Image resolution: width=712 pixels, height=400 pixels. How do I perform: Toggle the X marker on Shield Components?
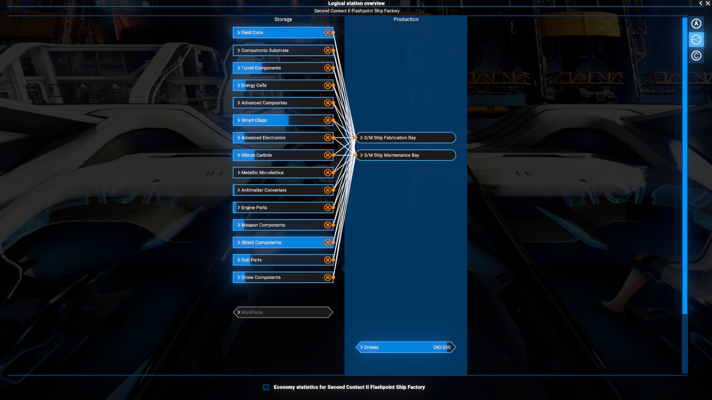click(x=327, y=243)
